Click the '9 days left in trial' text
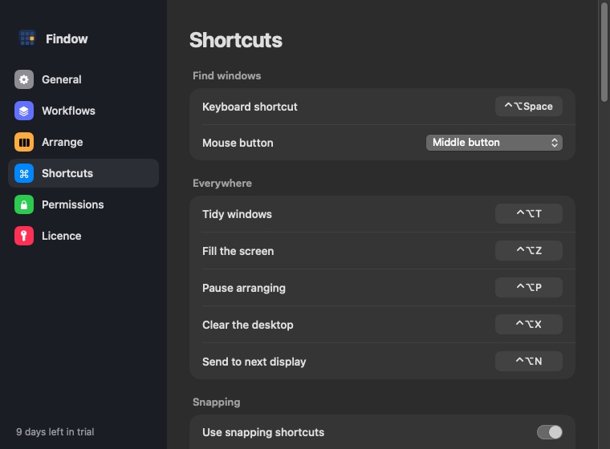The width and height of the screenshot is (610, 449). click(55, 432)
